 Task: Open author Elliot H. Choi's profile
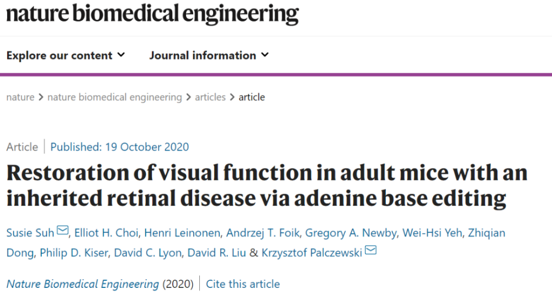pyautogui.click(x=106, y=233)
